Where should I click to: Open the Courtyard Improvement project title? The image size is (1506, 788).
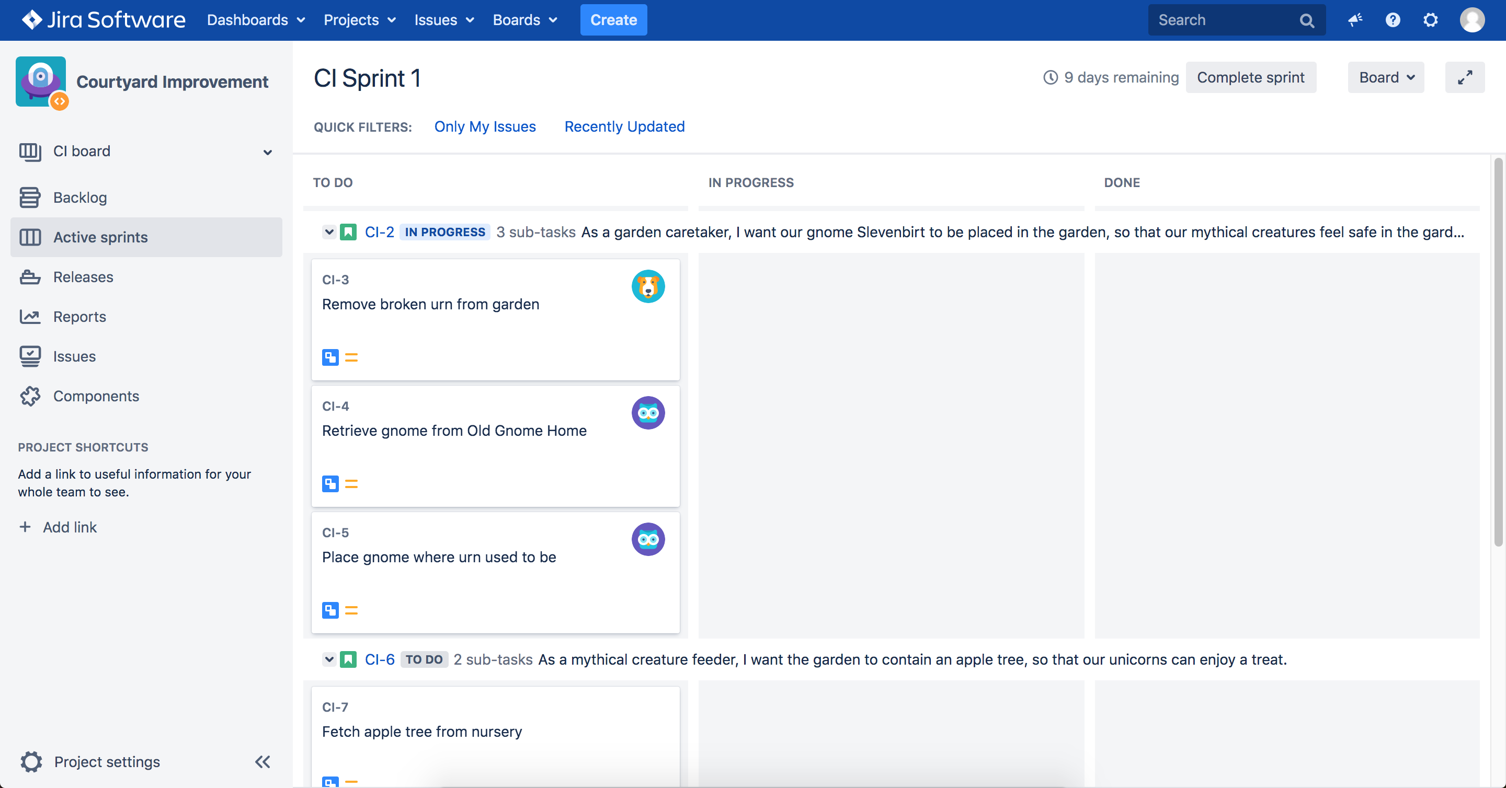[173, 82]
